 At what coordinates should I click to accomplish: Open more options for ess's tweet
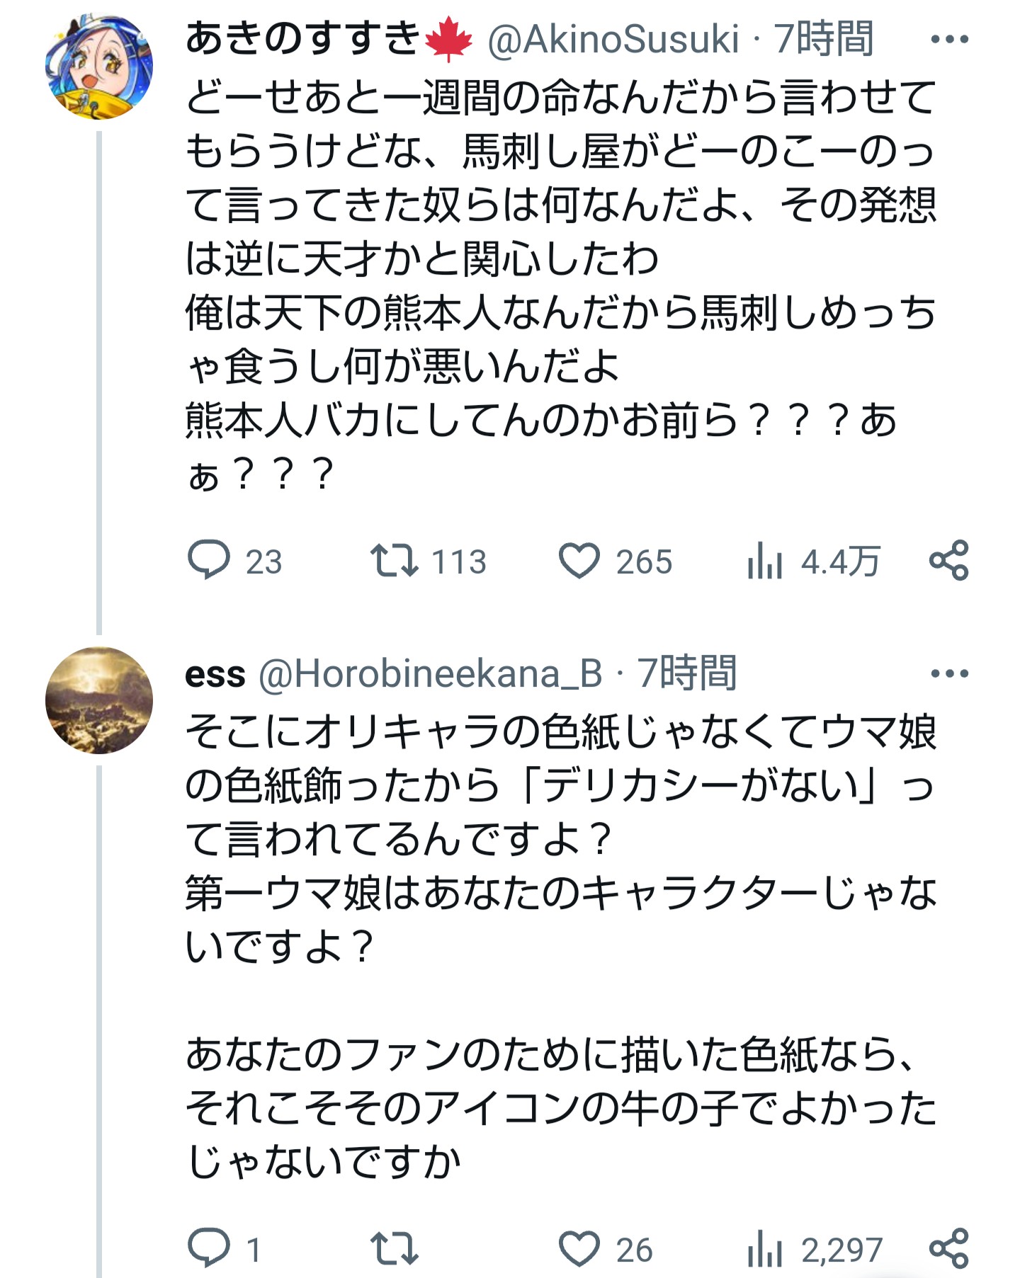pos(949,673)
